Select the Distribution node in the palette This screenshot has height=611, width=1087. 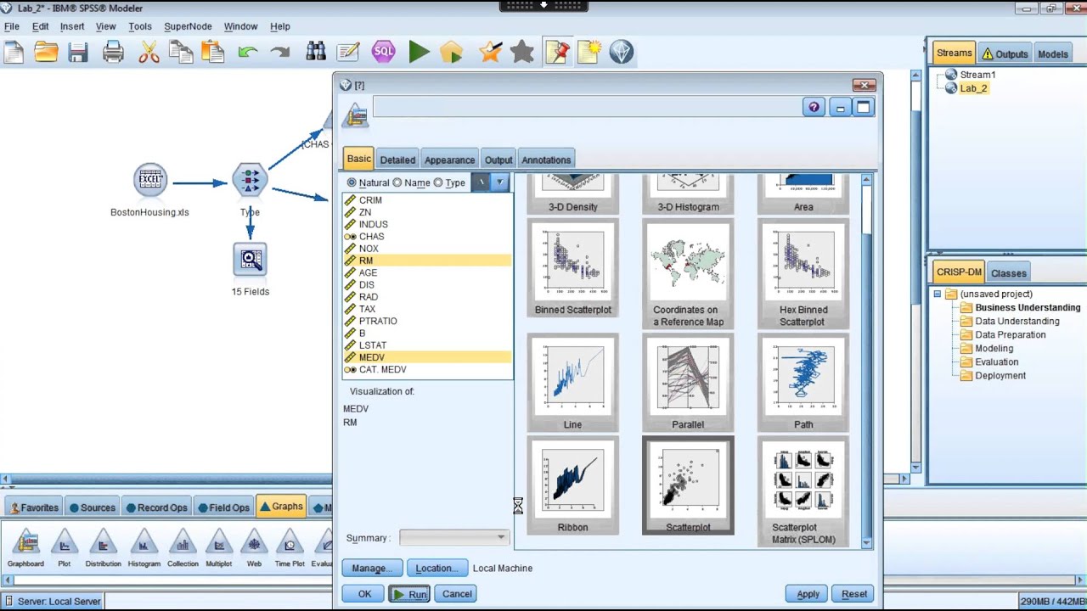tap(104, 547)
